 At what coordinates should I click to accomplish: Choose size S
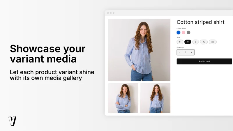[180, 42]
